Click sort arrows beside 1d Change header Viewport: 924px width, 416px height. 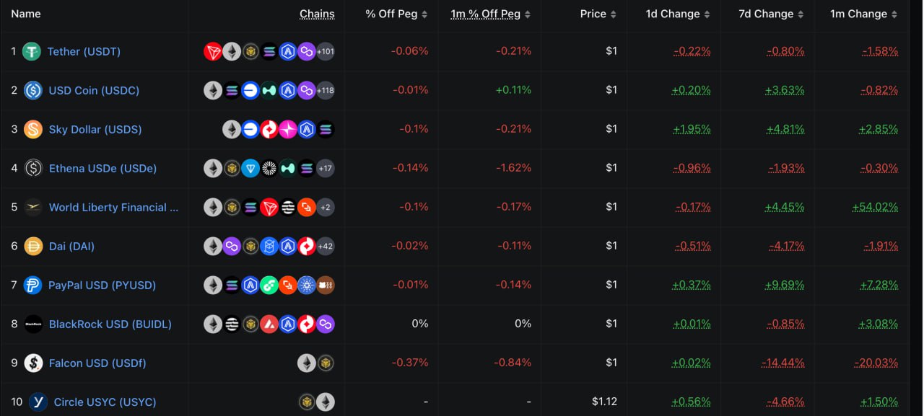point(707,14)
